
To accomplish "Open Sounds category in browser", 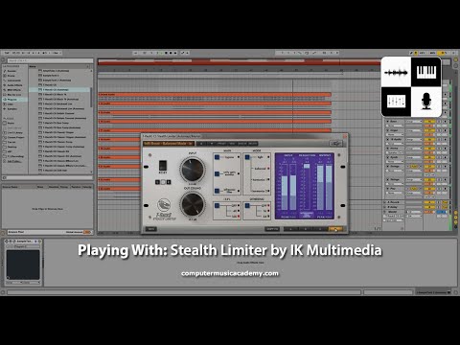I will click(x=11, y=71).
